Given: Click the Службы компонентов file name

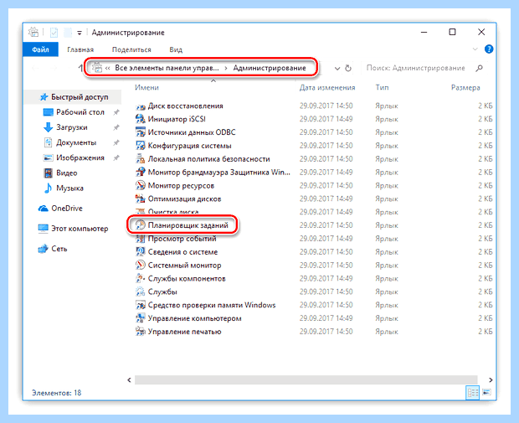Looking at the screenshot, I should [187, 279].
